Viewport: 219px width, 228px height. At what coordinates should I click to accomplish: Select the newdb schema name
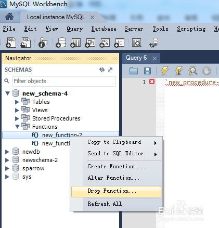point(31,152)
